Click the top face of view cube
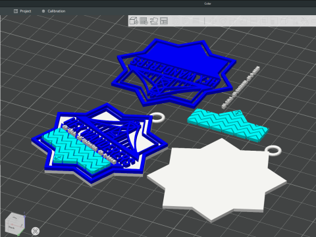Image resolution: width=316 pixels, height=237 pixels. click(x=14, y=217)
